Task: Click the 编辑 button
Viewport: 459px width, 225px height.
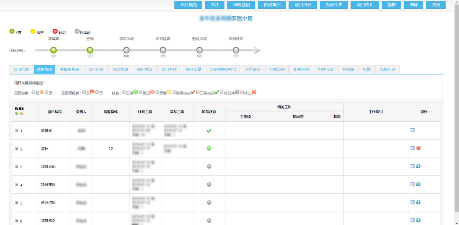Action: (391, 5)
